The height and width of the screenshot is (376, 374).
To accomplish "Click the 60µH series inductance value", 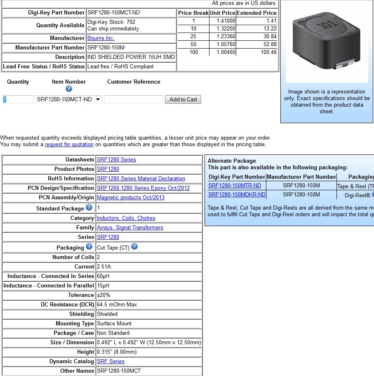I will coord(103,276).
